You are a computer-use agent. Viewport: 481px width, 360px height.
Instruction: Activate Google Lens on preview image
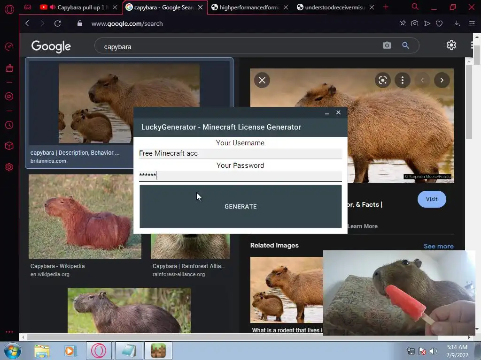(x=383, y=80)
